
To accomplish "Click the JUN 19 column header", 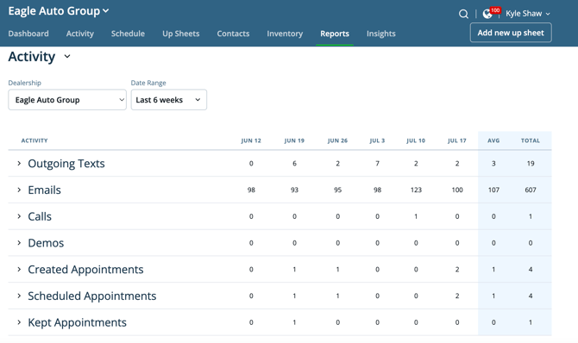I will point(294,140).
